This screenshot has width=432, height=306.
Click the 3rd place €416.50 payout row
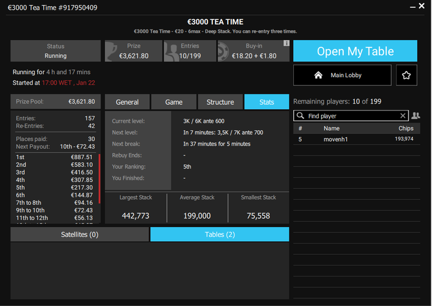pyautogui.click(x=54, y=172)
